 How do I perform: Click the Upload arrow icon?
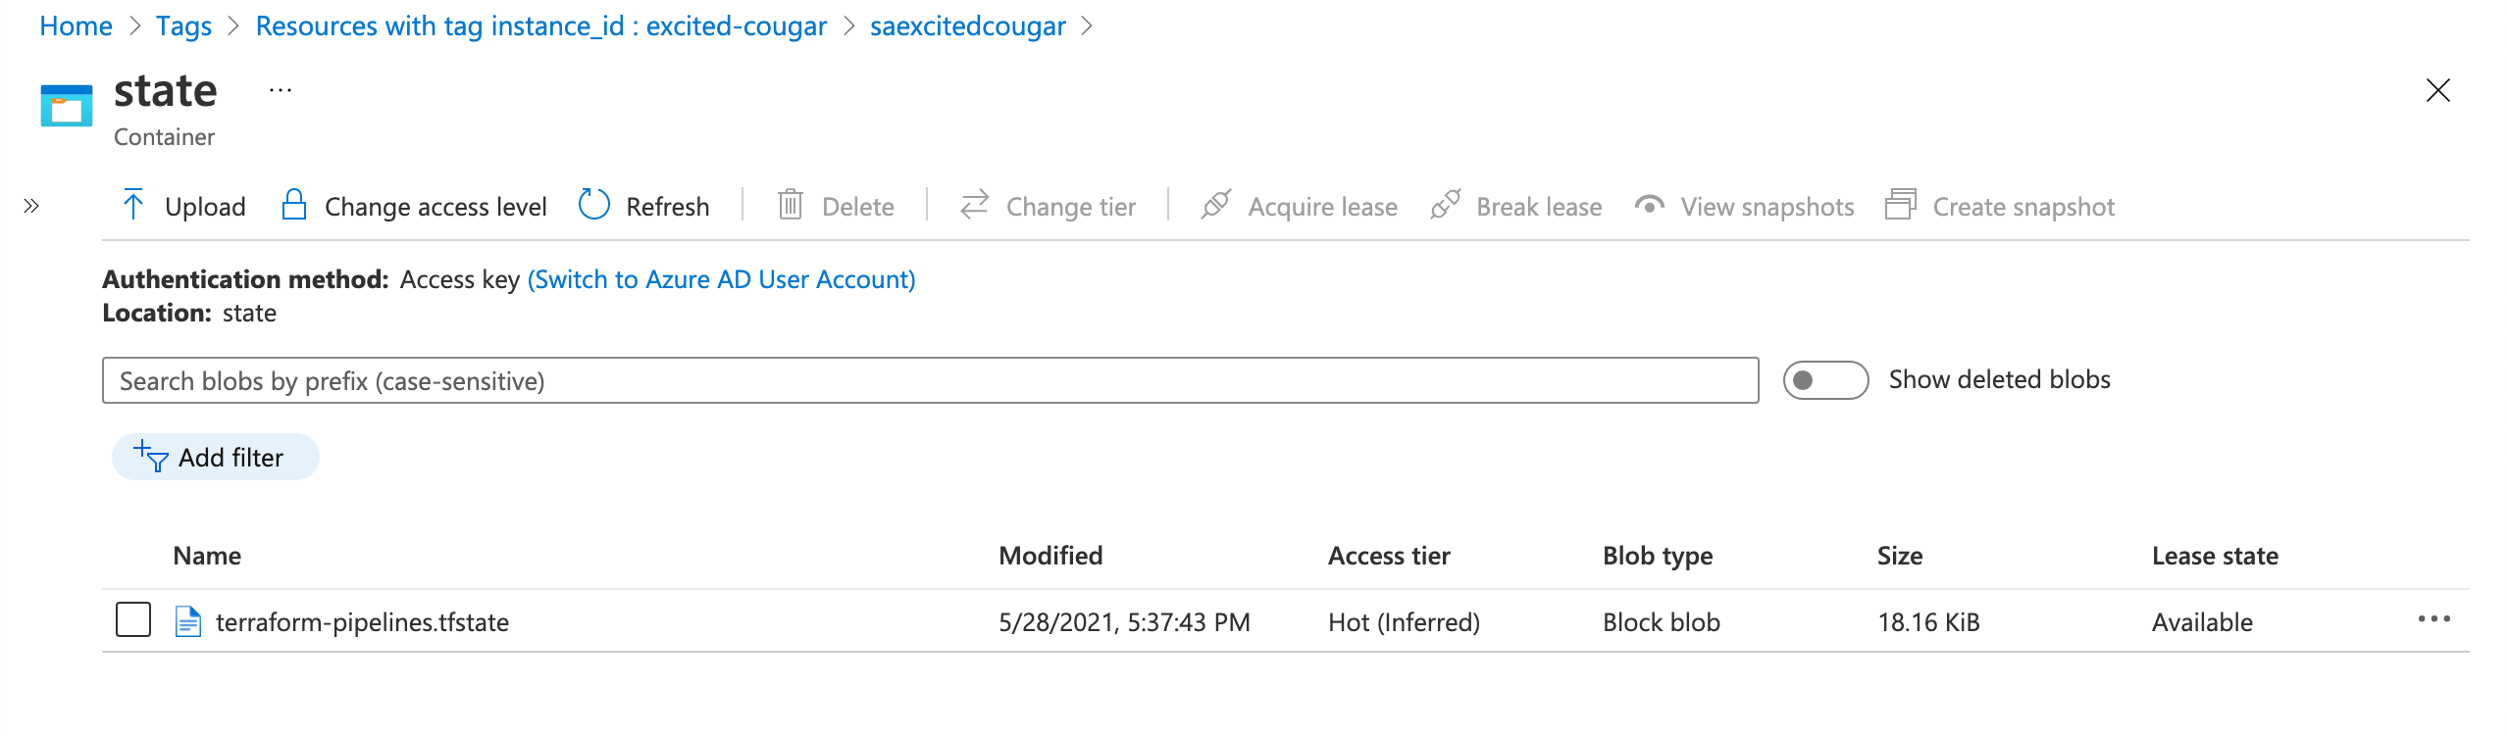[133, 206]
